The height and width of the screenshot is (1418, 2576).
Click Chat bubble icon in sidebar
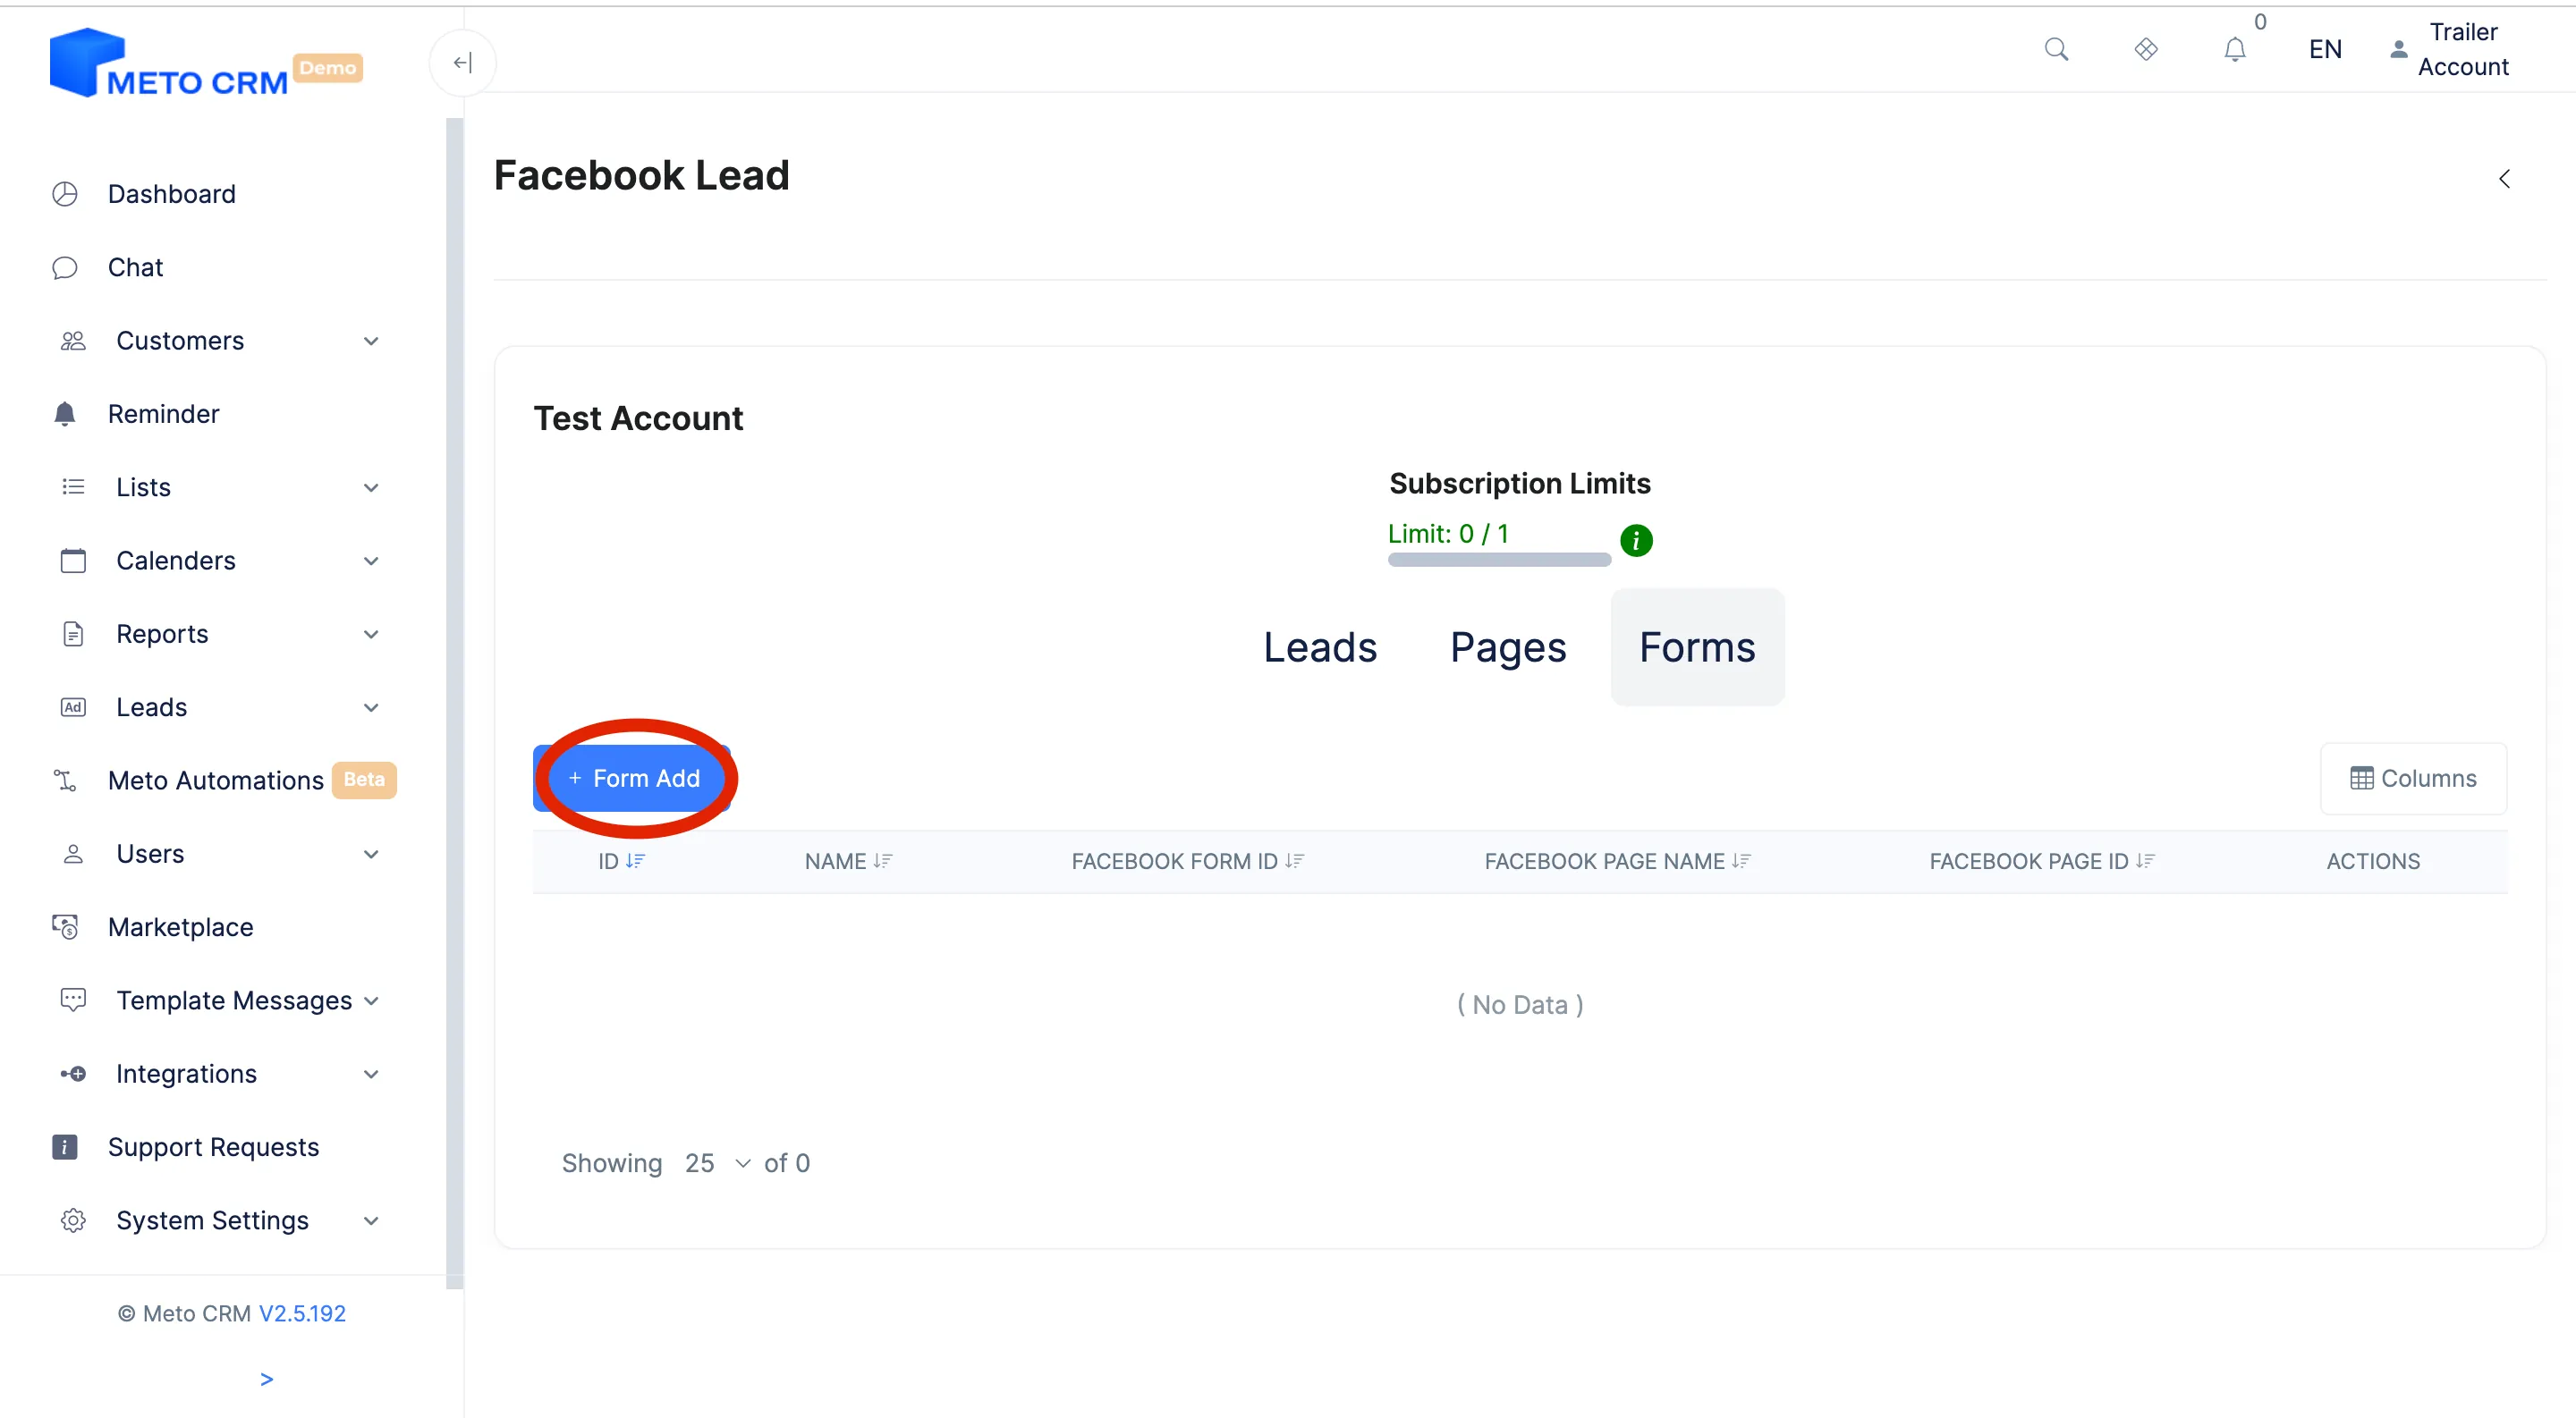click(x=65, y=268)
